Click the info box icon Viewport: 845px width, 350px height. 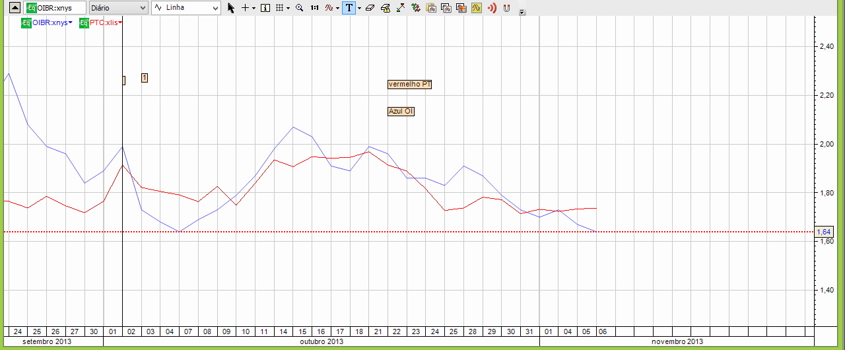[x=265, y=8]
